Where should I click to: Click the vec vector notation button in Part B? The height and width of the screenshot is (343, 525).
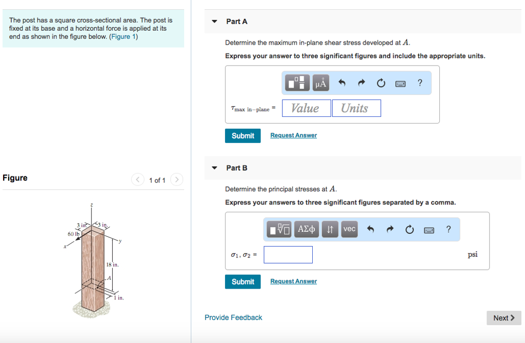[349, 229]
